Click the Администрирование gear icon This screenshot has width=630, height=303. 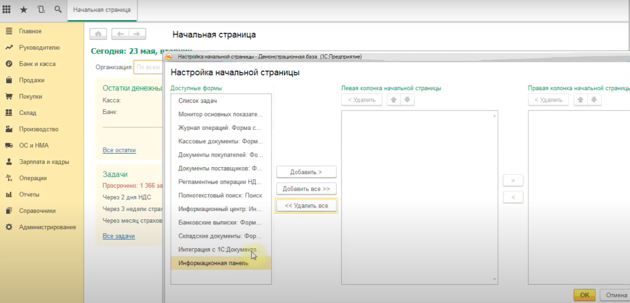8,227
